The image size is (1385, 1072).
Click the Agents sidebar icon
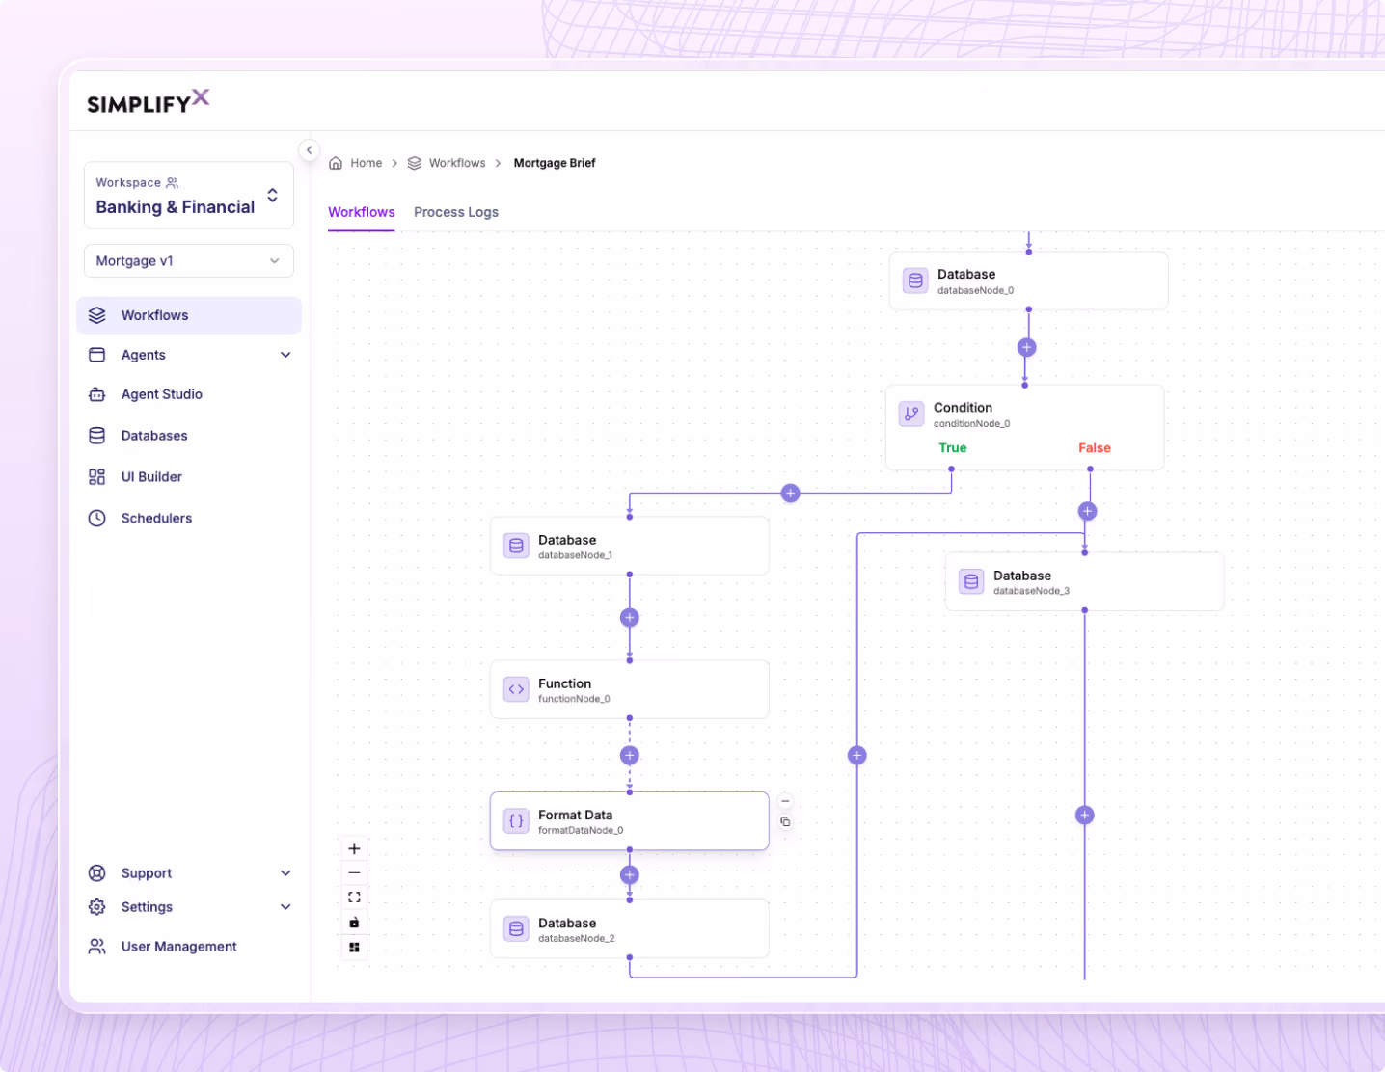[96, 355]
